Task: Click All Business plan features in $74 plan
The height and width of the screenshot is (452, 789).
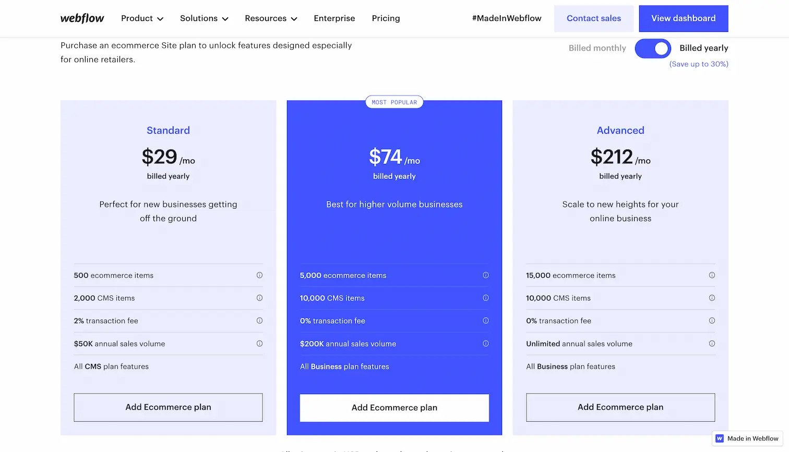Action: pyautogui.click(x=344, y=366)
